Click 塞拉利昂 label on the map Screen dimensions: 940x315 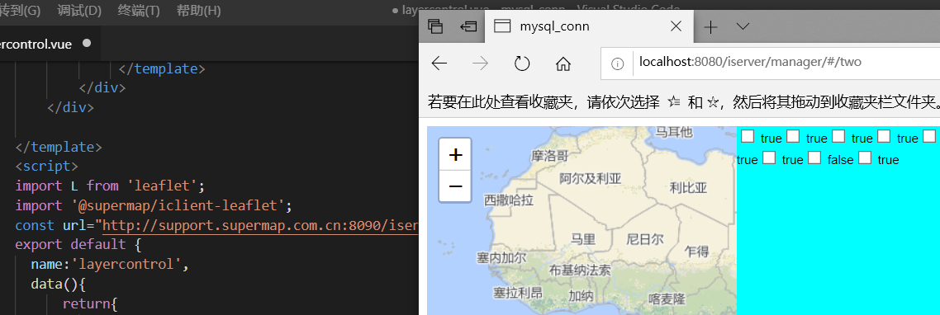click(517, 293)
